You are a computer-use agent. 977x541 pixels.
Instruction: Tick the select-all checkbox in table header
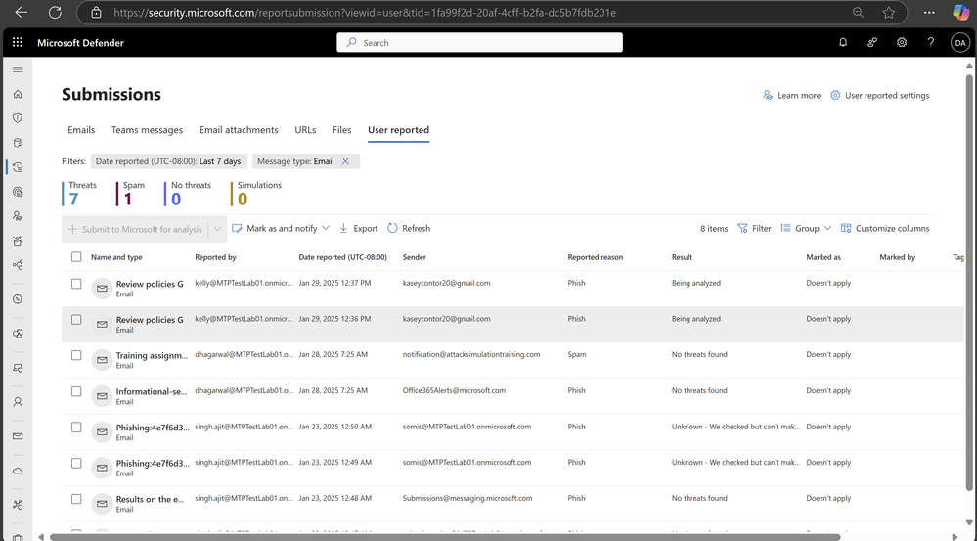76,256
